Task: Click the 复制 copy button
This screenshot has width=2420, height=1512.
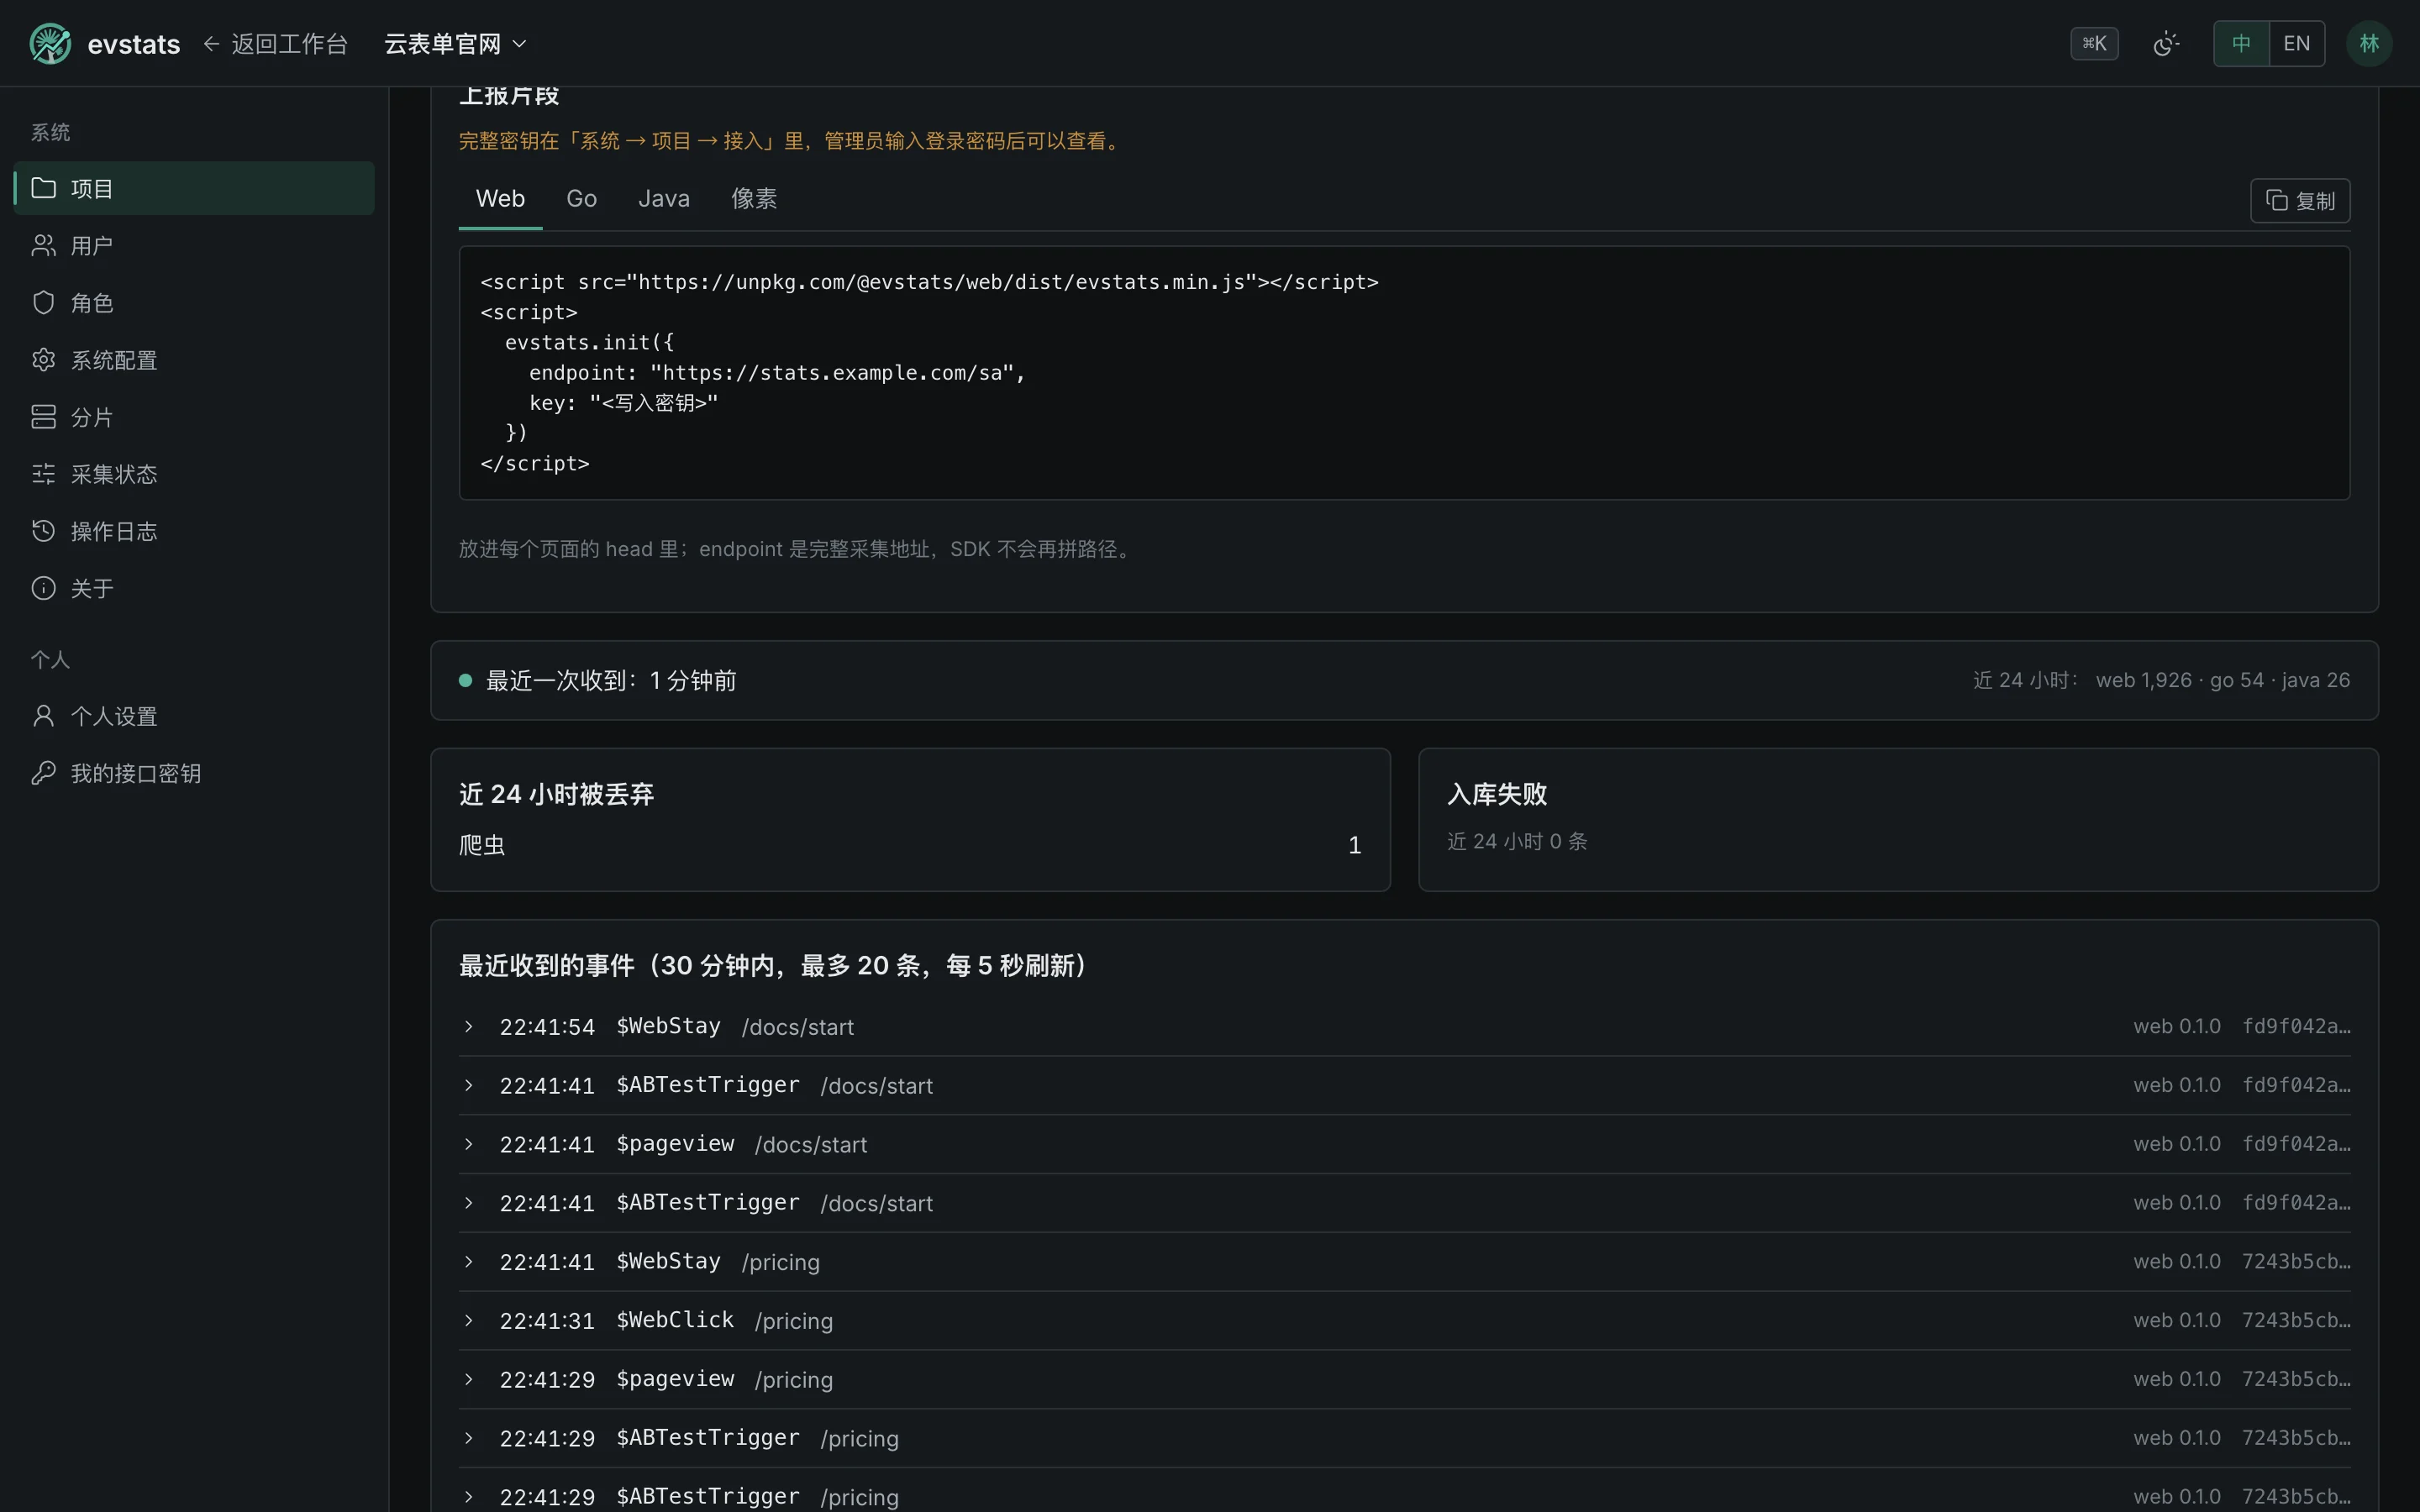Action: (2300, 201)
